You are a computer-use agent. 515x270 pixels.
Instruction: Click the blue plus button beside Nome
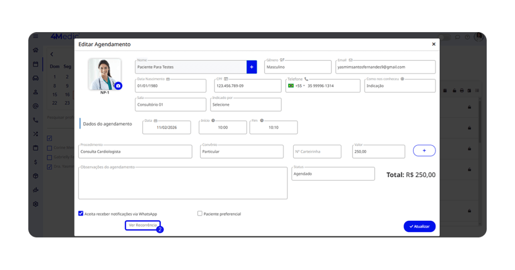(251, 67)
